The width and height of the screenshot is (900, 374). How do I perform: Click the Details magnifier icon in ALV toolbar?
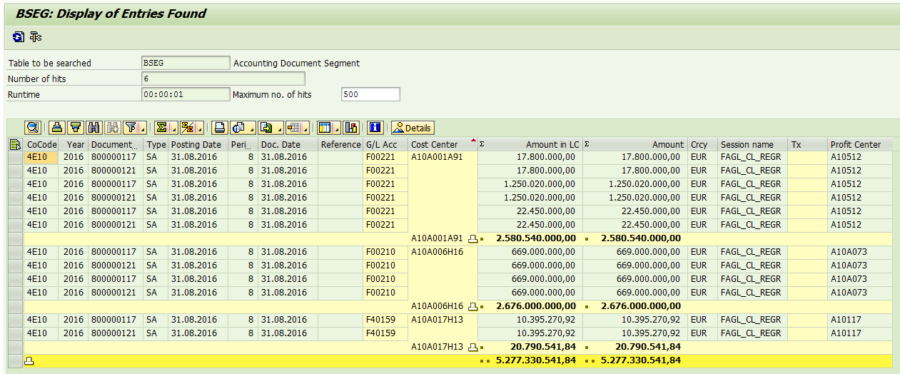32,128
